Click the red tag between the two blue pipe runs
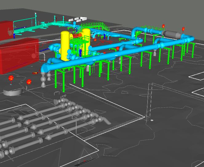This screenshot has height=167, width=204. (118, 48)
